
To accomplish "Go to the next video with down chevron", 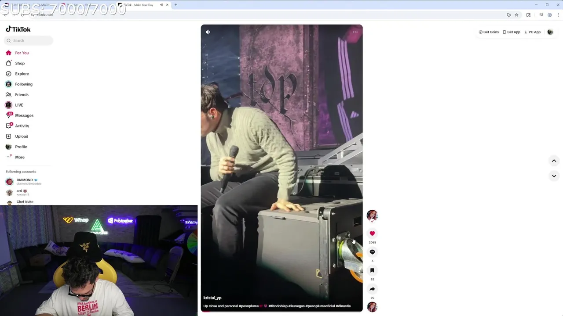I will 554,176.
